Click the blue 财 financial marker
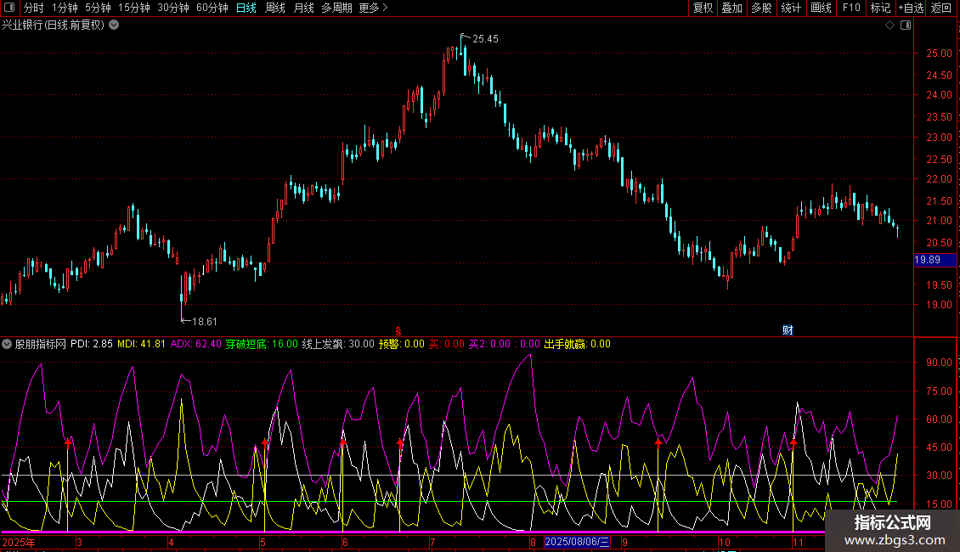This screenshot has height=552, width=960. [788, 330]
